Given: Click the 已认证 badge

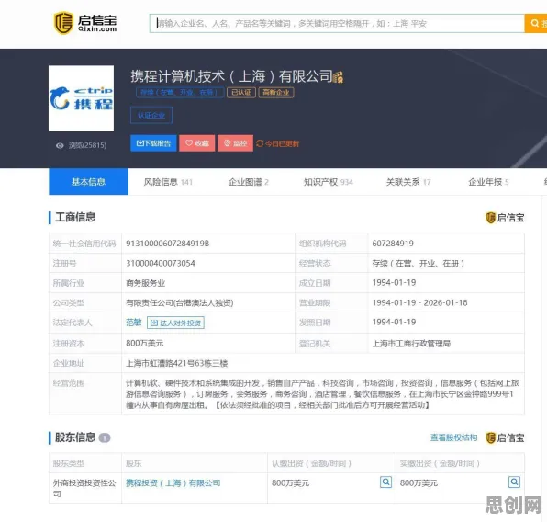Looking at the screenshot, I should pyautogui.click(x=241, y=92).
